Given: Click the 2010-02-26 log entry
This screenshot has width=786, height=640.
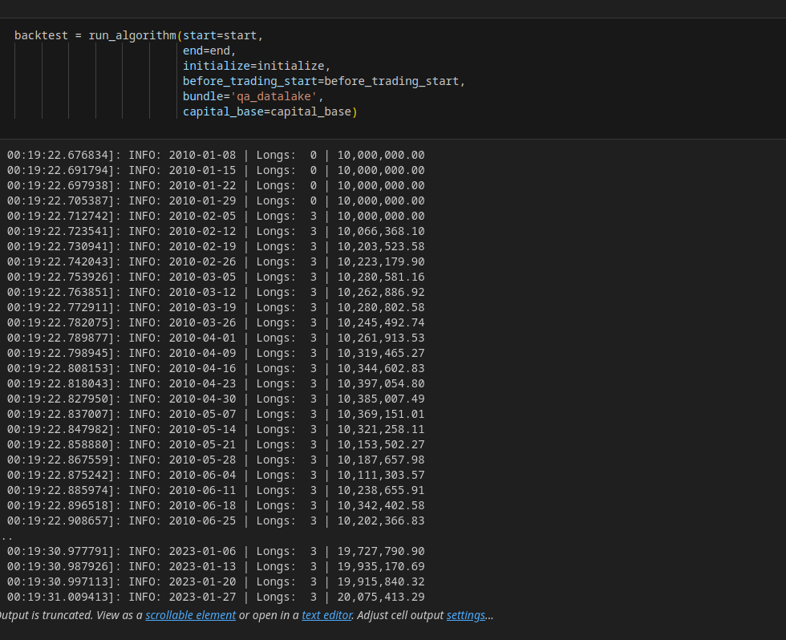Looking at the screenshot, I should (216, 261).
